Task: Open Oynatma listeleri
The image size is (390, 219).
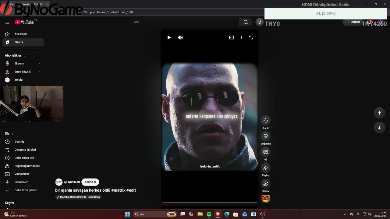Action: (x=23, y=150)
